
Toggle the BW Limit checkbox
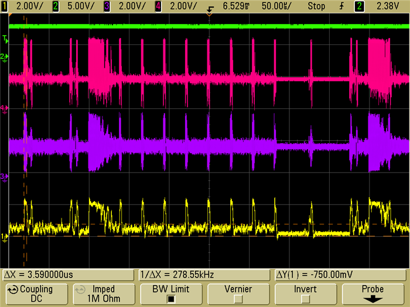[x=171, y=299]
